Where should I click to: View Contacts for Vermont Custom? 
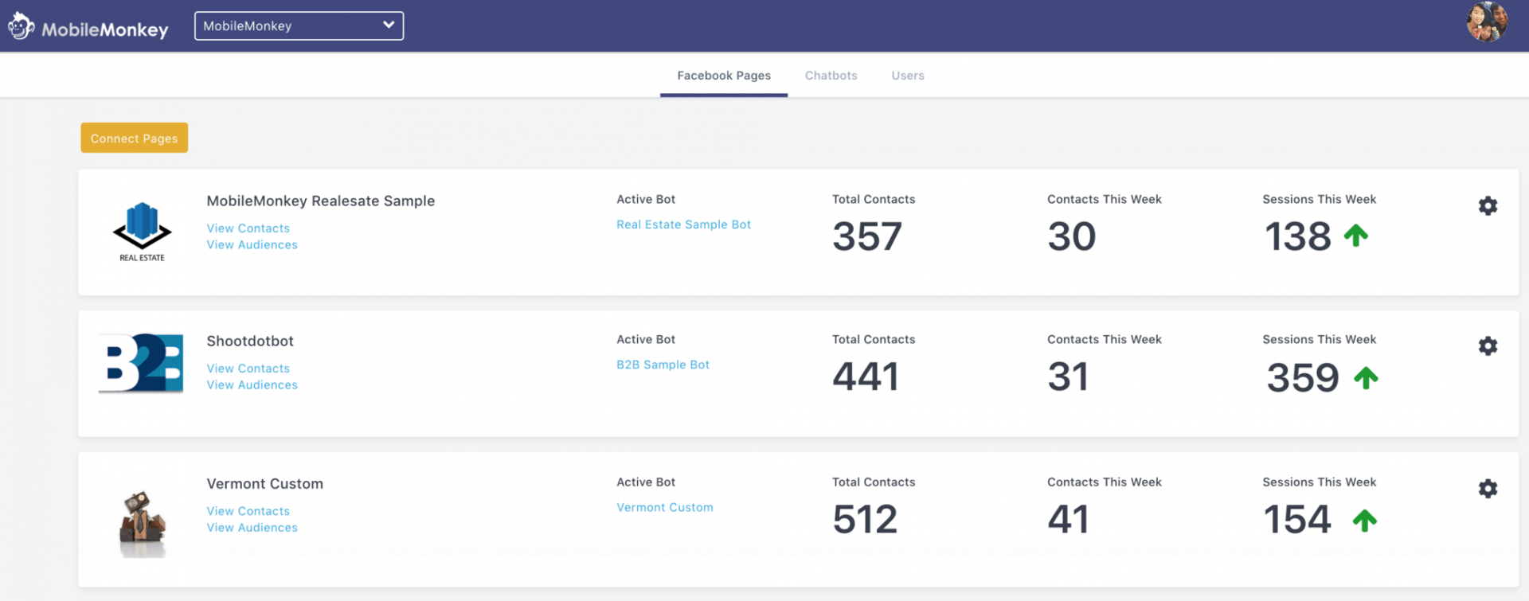pos(248,511)
